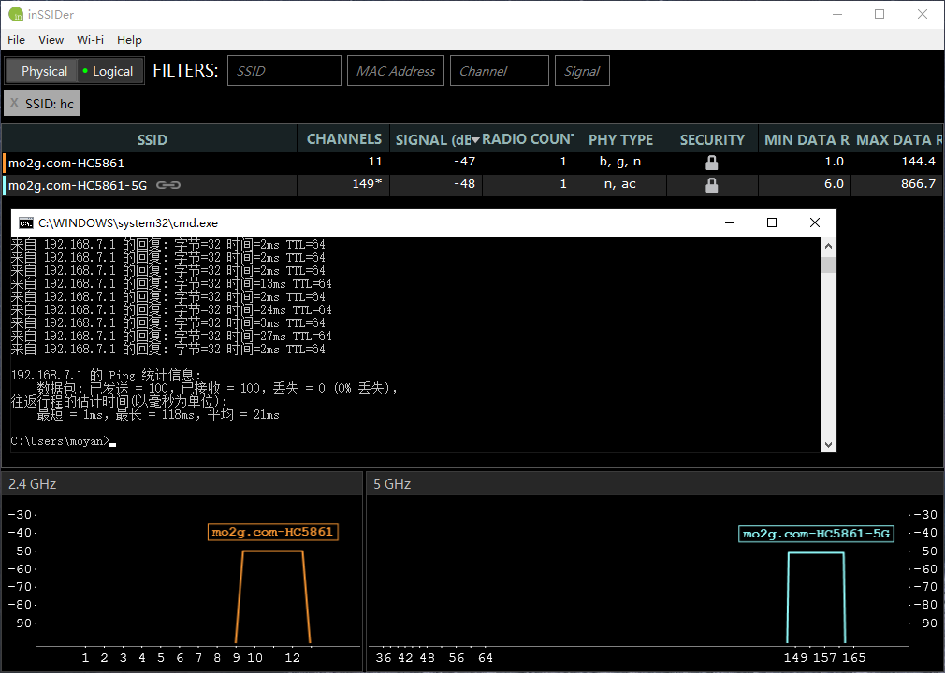
Task: Click the MAC Address filter field
Action: click(396, 71)
